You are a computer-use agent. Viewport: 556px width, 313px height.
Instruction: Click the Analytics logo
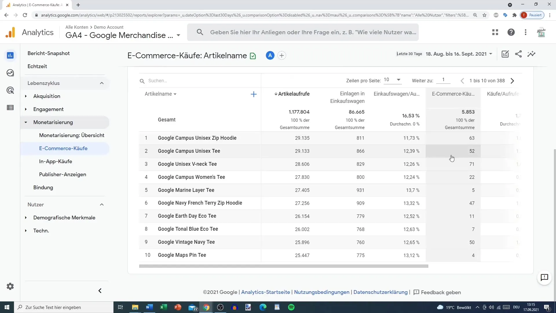[x=10, y=32]
